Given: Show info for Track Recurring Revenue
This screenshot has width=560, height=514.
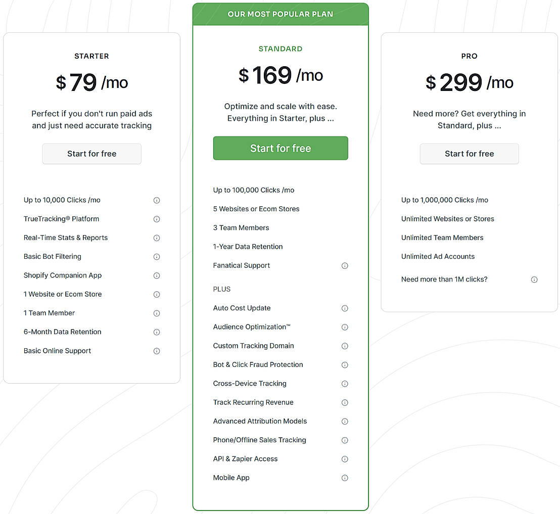Looking at the screenshot, I should [x=345, y=402].
